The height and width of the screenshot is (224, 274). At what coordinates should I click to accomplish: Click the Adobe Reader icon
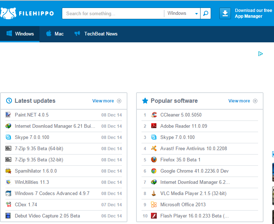pos(154,126)
